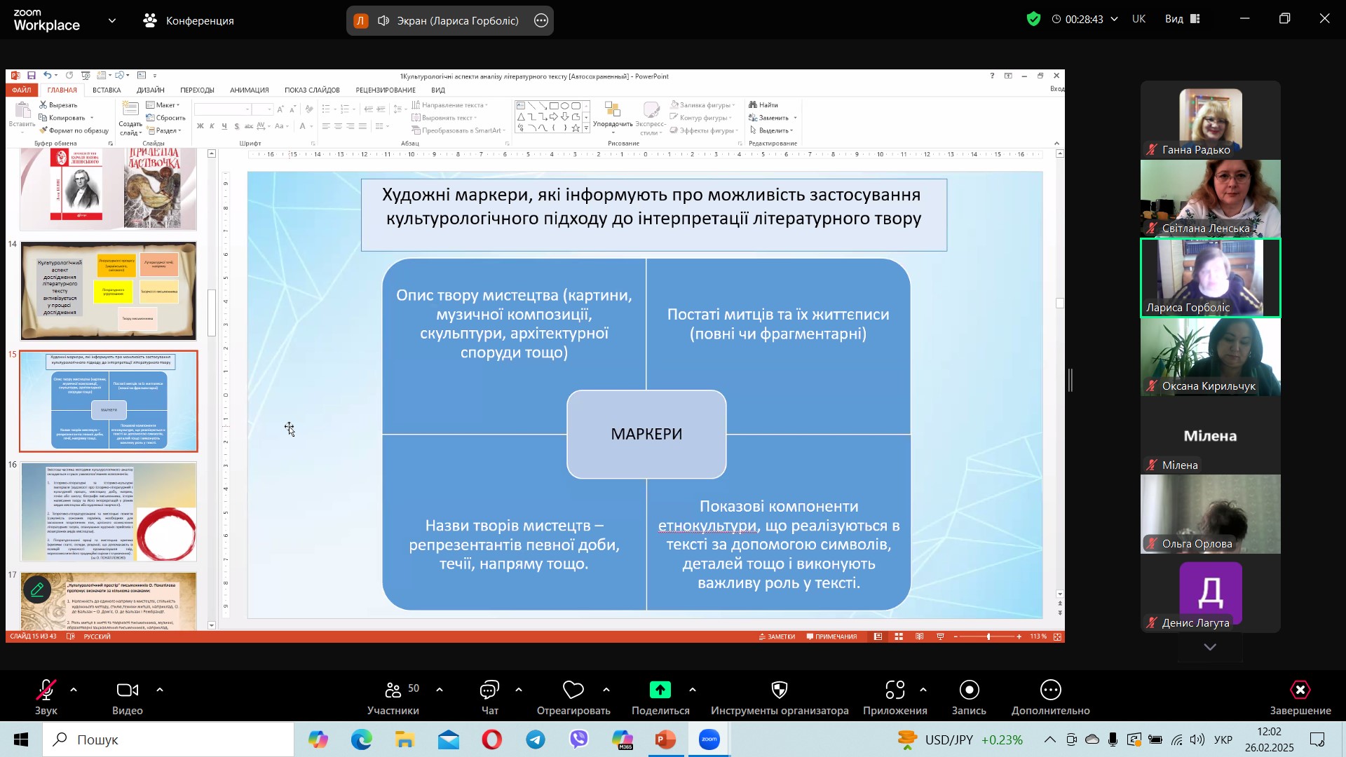
Task: Switch to the ПОКАЗ СЛАЙДОВ ribbon tab
Action: tap(312, 90)
